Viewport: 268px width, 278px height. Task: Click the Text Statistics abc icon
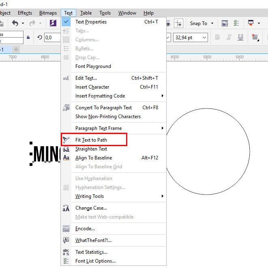[66, 252]
